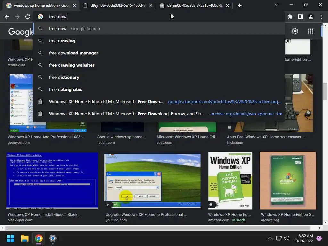Select 'free dating sites' suggestion
Screen dimensions: 328x246
tap(159, 89)
